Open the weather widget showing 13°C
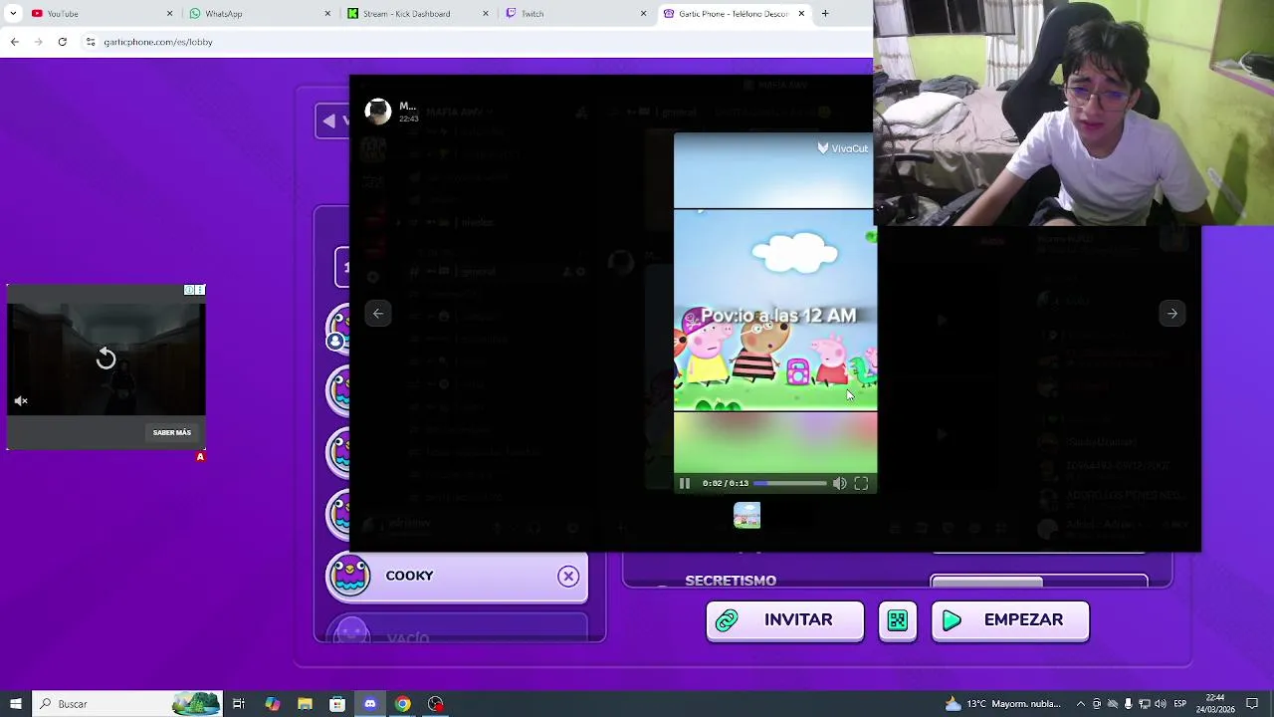 [1003, 704]
